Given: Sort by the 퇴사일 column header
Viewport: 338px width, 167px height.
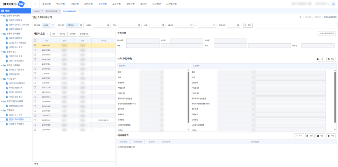Looking at the screenshot, I should pyautogui.click(x=103, y=41).
